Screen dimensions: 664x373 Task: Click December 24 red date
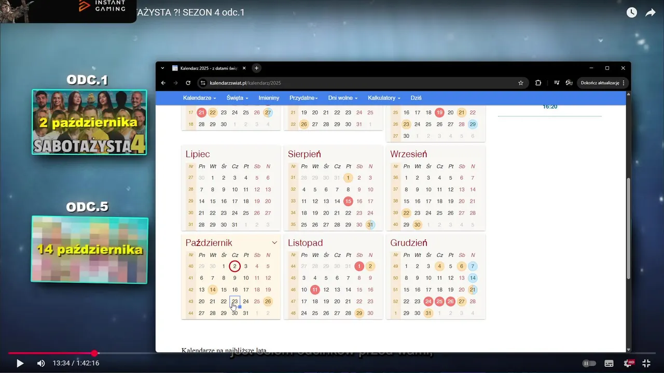point(428,302)
